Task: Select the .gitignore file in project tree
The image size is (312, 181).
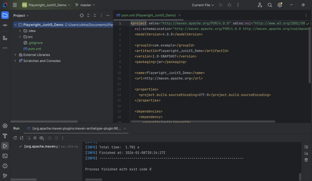Action: tap(35, 43)
